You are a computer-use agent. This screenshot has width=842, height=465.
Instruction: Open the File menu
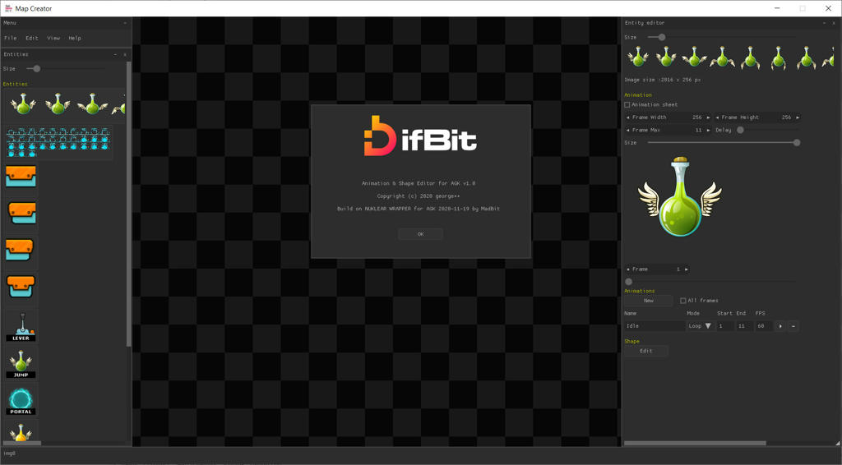(x=11, y=38)
